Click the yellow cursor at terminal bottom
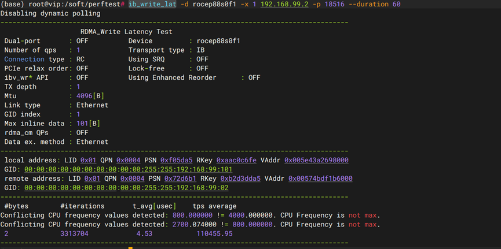Image resolution: width=501 pixels, height=249 pixels. coord(131,247)
